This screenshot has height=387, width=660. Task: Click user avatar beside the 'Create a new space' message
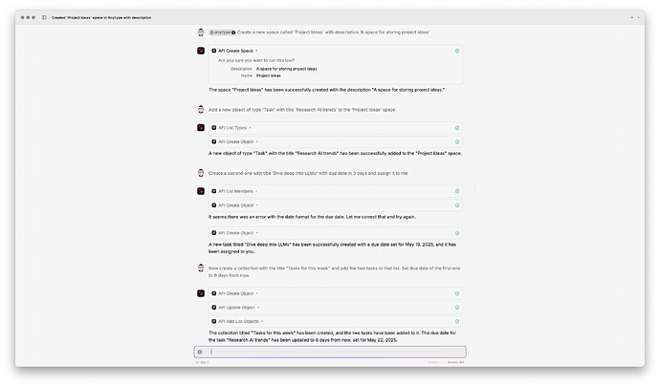[201, 32]
